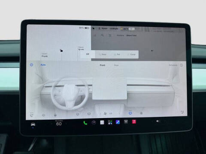Turn on front windshield defrost
Image resolution: width=206 pixels, height=154 pixels.
click(x=78, y=114)
